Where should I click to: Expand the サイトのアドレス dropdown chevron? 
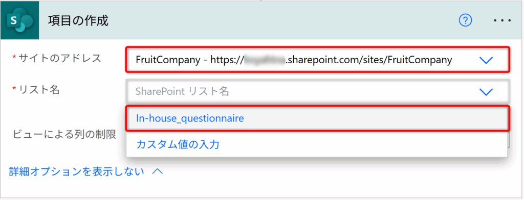click(x=486, y=60)
